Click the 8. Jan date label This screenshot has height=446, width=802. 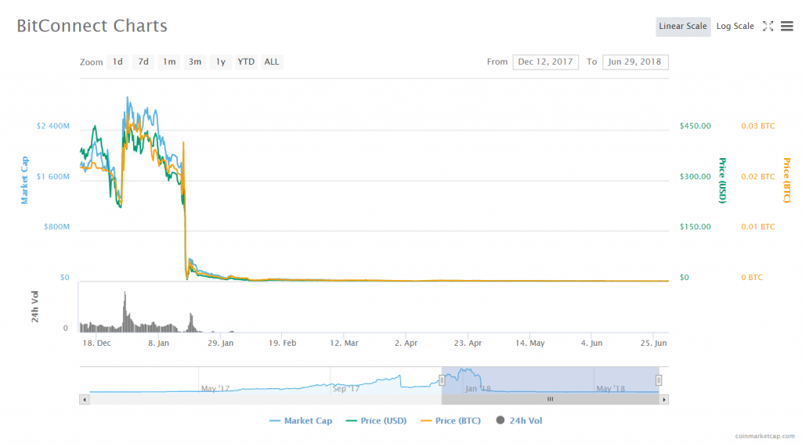pyautogui.click(x=158, y=343)
